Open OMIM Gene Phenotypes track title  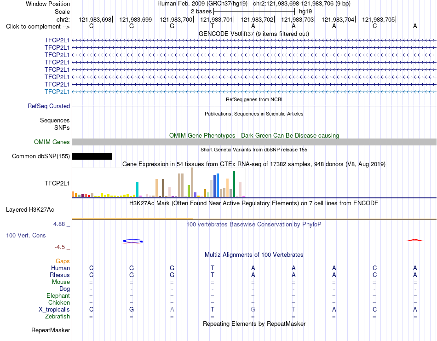tap(254, 135)
